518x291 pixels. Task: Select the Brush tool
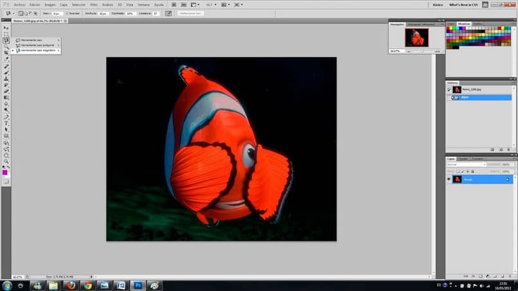6,73
